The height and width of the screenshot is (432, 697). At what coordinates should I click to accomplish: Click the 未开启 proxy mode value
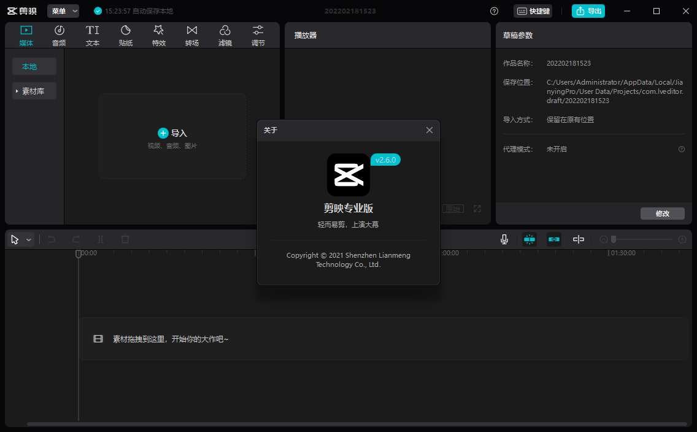556,149
